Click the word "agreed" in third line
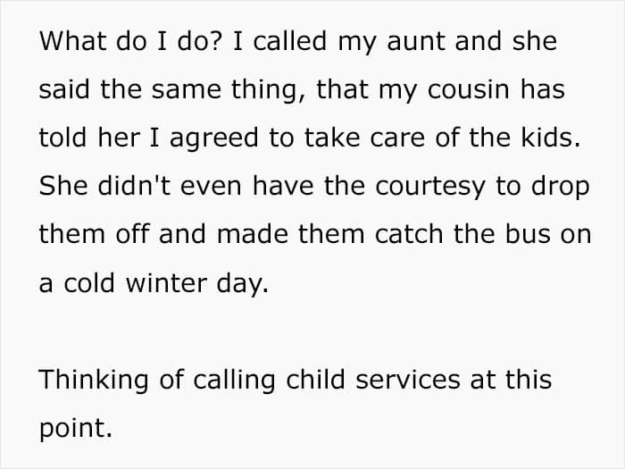Viewport: 625px width, 469px height. 214,138
